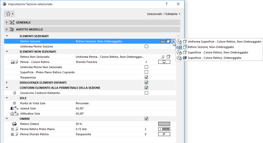Viewport: 263px width, 143px height.
Task: Expand the GENERALE panel arrow
Action: (x=6, y=22)
